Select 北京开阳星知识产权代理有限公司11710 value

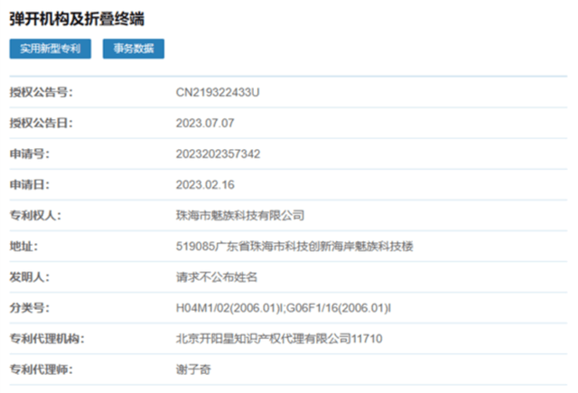pyautogui.click(x=279, y=339)
